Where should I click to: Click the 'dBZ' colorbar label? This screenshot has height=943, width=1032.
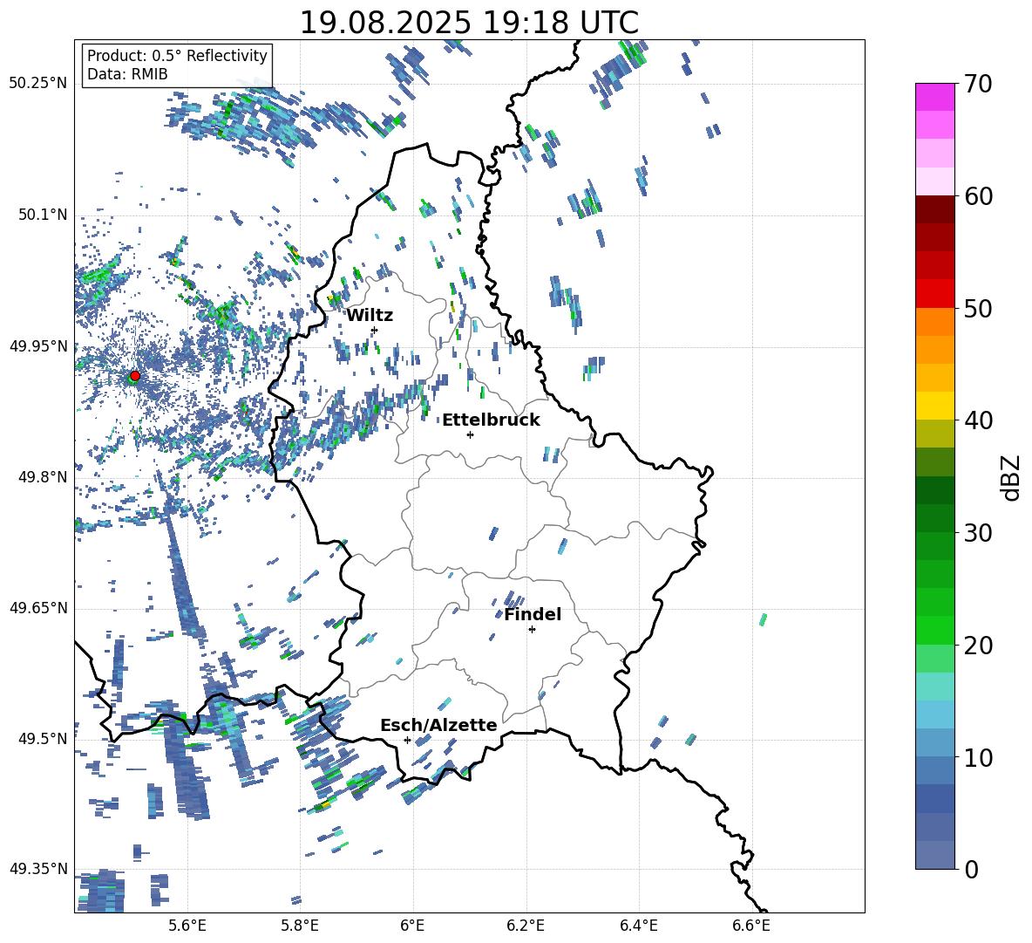click(x=1012, y=477)
